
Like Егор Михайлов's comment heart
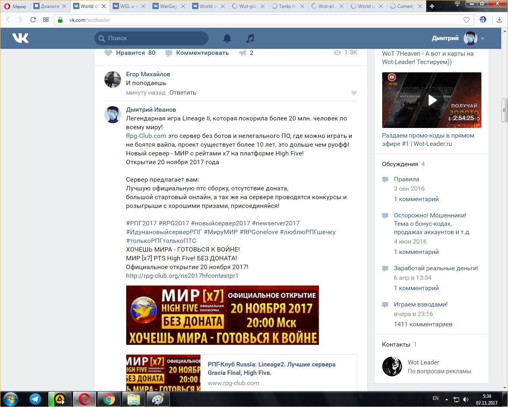point(354,93)
